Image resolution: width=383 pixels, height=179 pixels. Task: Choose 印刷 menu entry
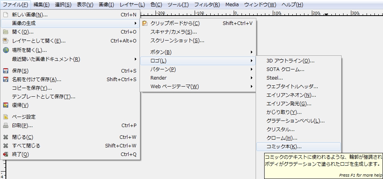coord(70,126)
